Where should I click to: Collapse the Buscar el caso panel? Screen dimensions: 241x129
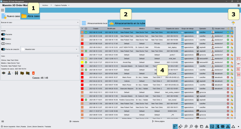[78, 22]
